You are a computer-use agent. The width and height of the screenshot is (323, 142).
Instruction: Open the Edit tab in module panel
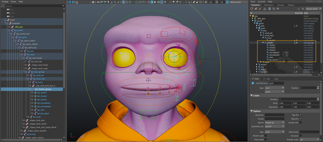click(266, 79)
